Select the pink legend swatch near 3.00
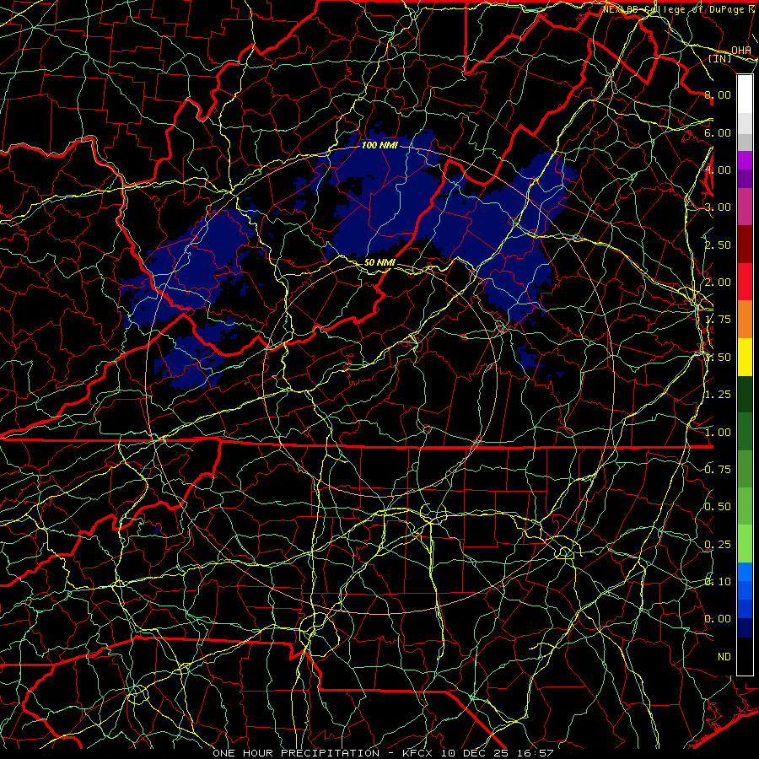759x759 pixels. 745,207
